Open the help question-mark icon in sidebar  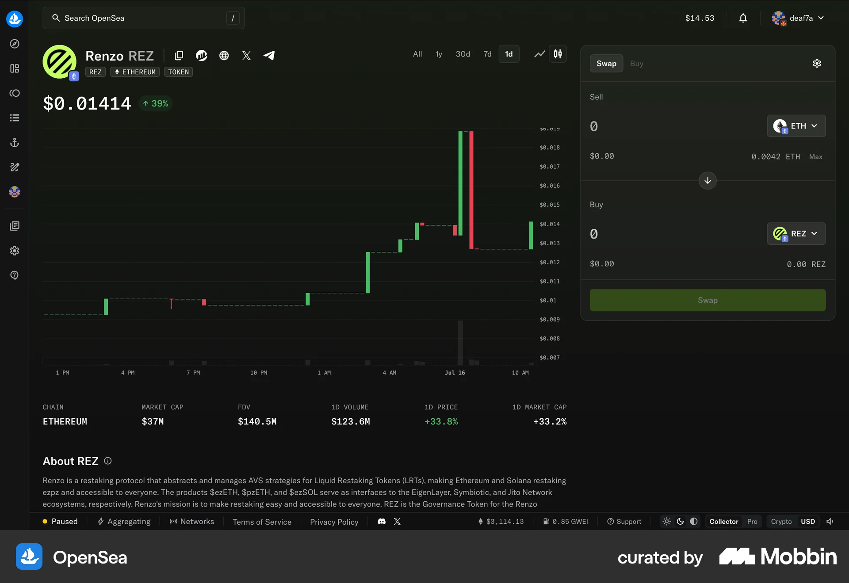click(x=15, y=275)
